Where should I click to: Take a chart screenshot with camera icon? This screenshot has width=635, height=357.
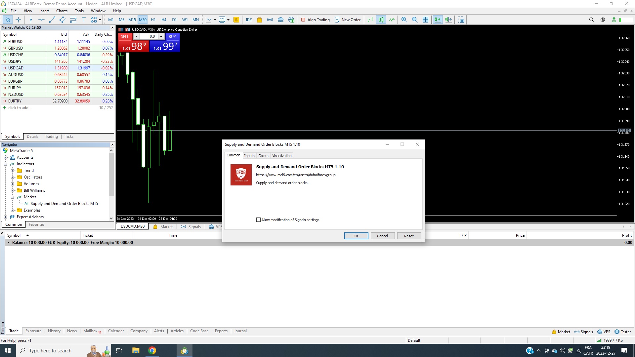click(461, 20)
